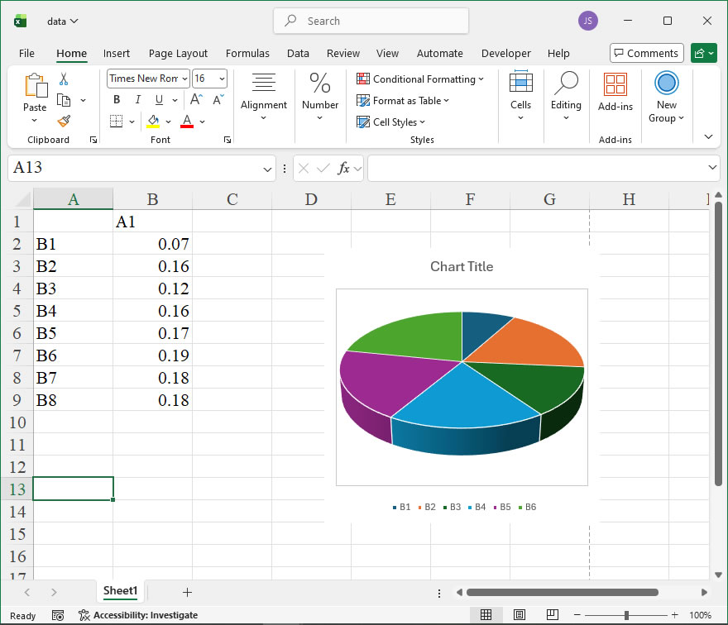This screenshot has height=625, width=728.
Task: Open the Borders grid icon
Action: point(116,122)
